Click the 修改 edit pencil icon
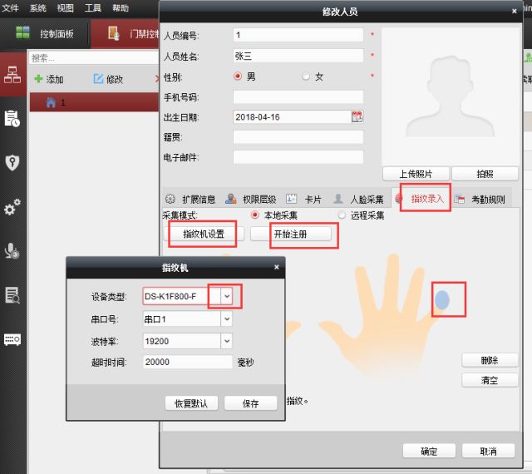Viewport: 532px width, 474px height. click(99, 79)
